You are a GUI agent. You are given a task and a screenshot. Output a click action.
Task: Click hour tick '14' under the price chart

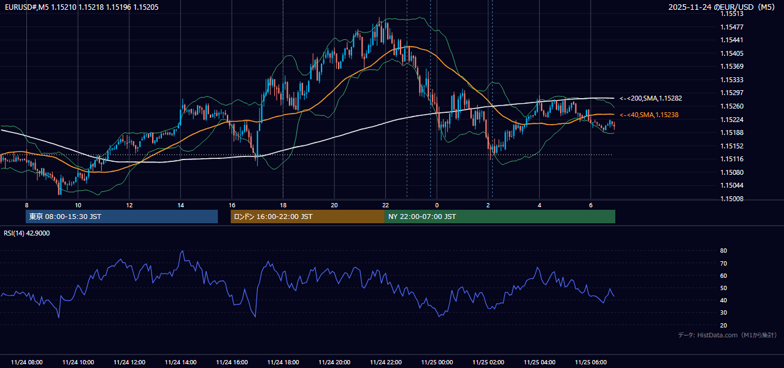(180, 205)
